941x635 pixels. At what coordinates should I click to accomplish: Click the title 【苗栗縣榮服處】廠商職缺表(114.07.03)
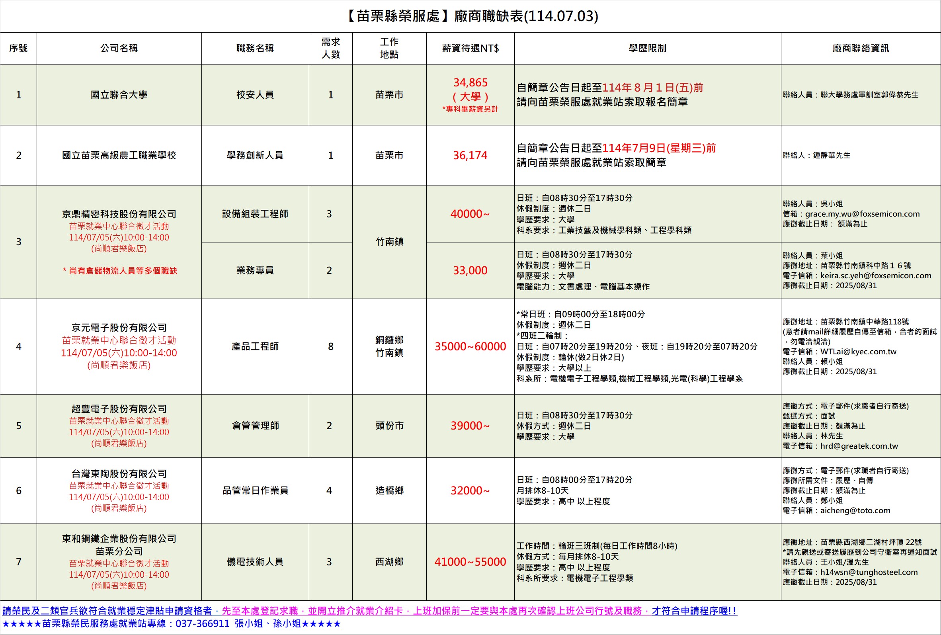470,16
